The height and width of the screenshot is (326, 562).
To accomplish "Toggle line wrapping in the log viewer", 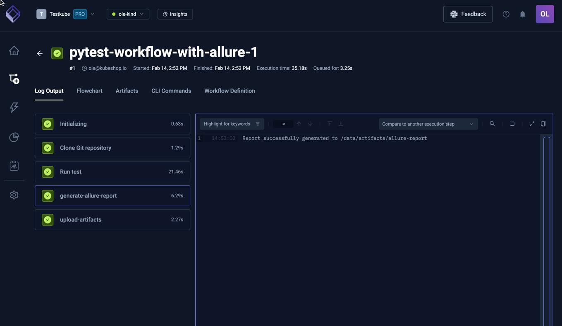I will [512, 124].
